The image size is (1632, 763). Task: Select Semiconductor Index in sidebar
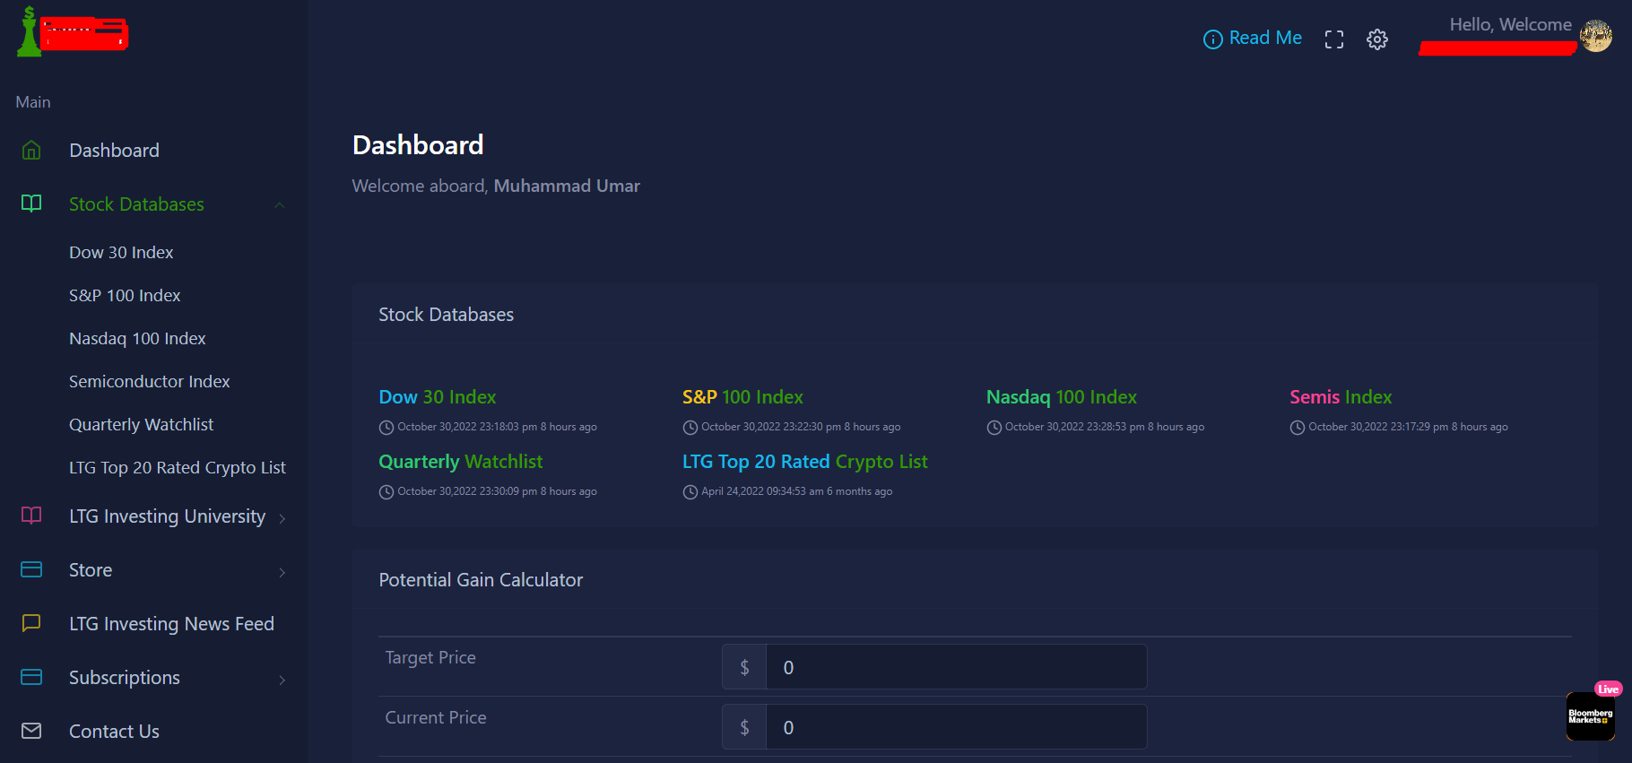[x=149, y=382]
